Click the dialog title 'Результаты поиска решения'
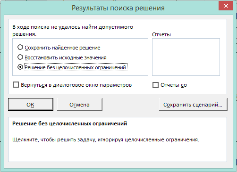Viewport: 237px width, 172px height. point(118,8)
